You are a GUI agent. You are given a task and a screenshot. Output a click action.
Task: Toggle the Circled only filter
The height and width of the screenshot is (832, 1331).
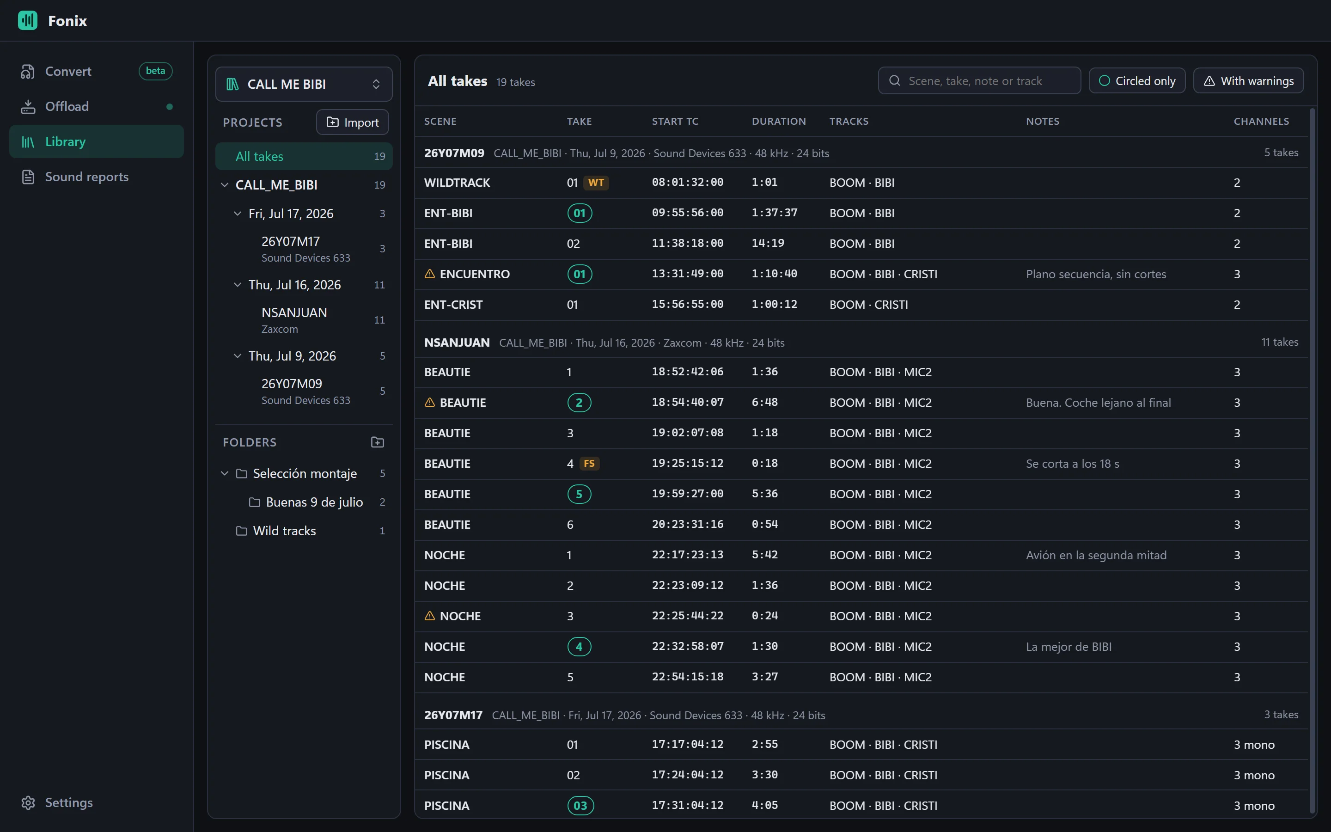[x=1137, y=81]
